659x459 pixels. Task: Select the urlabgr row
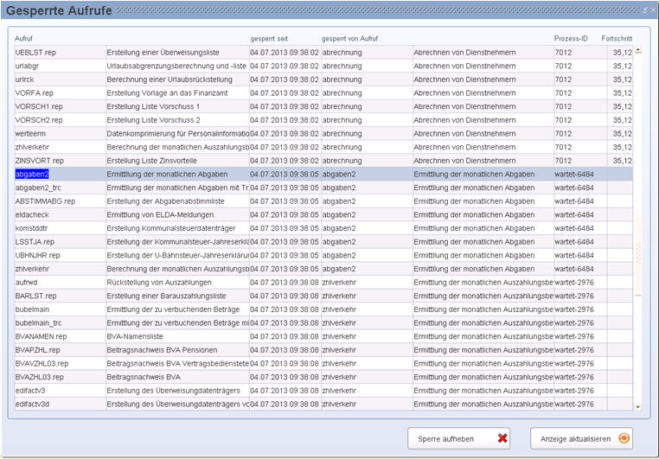[323, 66]
